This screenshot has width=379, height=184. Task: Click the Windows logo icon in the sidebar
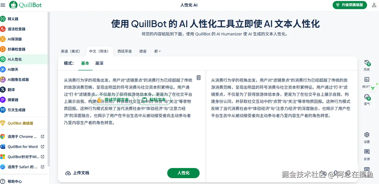tap(3, 157)
